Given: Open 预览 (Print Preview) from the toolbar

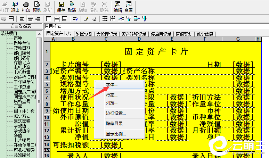Looking at the screenshot, I should tap(36, 7).
